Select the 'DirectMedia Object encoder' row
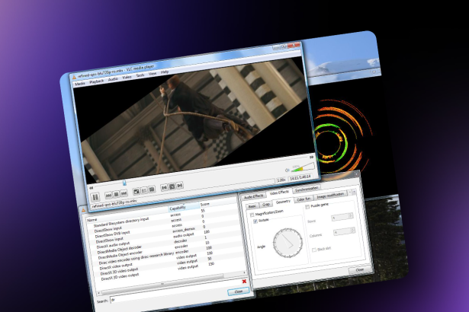Image resolution: width=469 pixels, height=312 pixels. pos(120,255)
